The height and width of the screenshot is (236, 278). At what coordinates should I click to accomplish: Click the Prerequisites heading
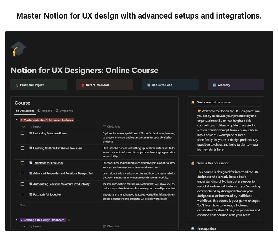[x=207, y=229]
